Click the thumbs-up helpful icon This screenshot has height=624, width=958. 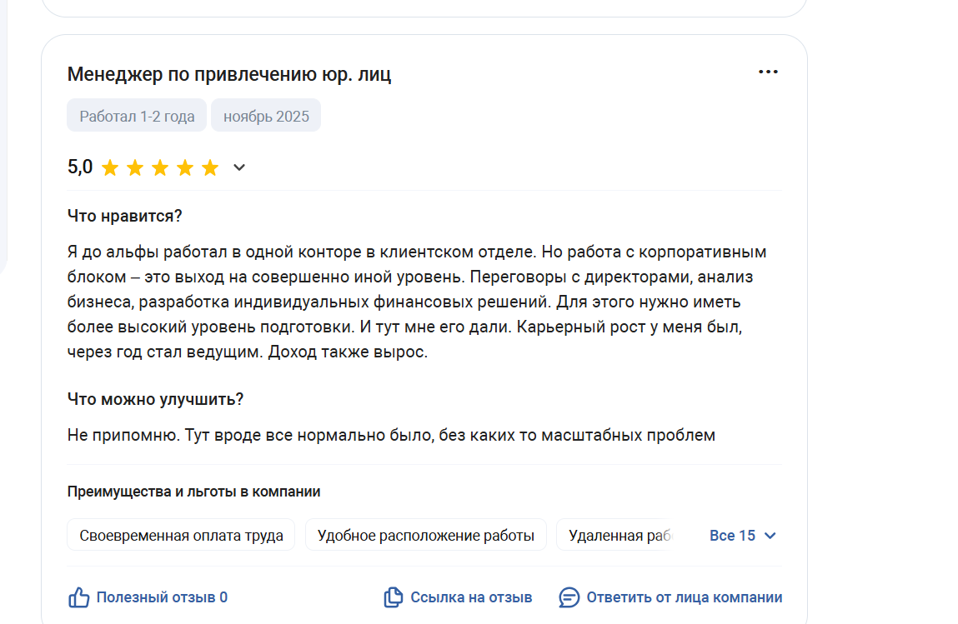pyautogui.click(x=78, y=597)
